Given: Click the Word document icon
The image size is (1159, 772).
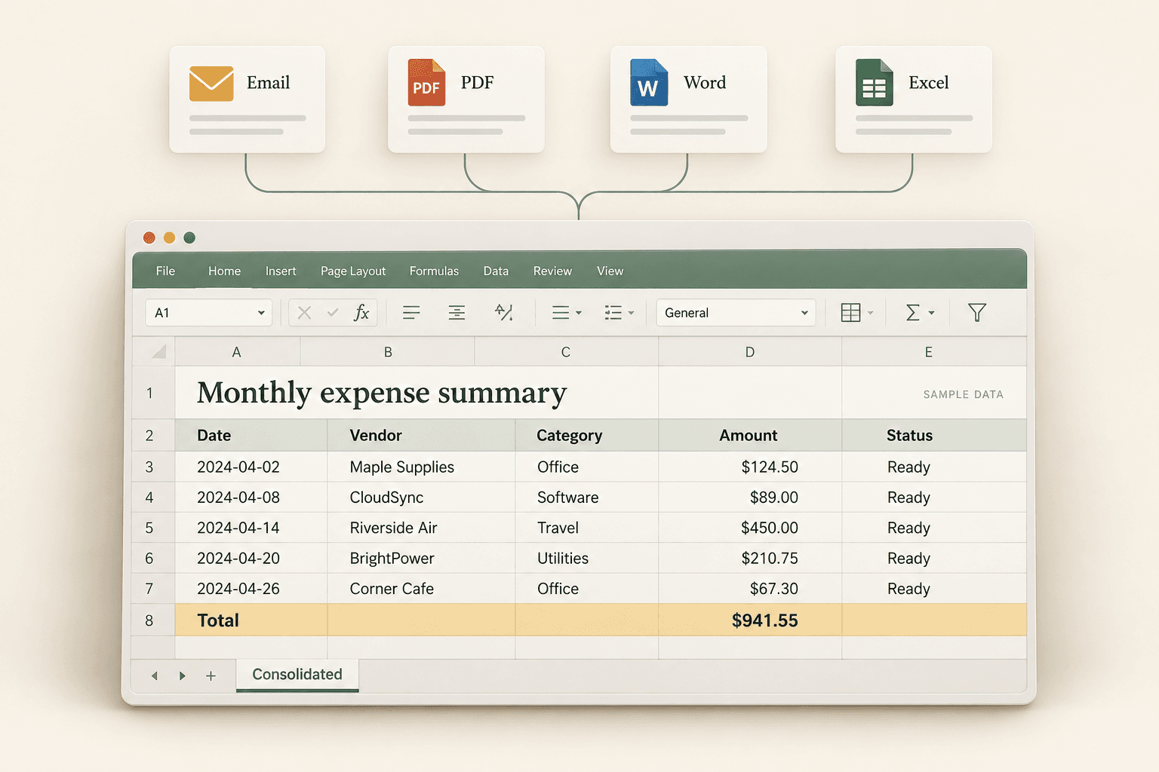Looking at the screenshot, I should point(649,82).
